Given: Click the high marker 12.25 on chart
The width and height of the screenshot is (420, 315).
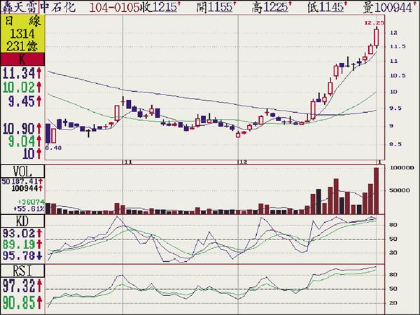Looking at the screenshot, I should point(374,23).
